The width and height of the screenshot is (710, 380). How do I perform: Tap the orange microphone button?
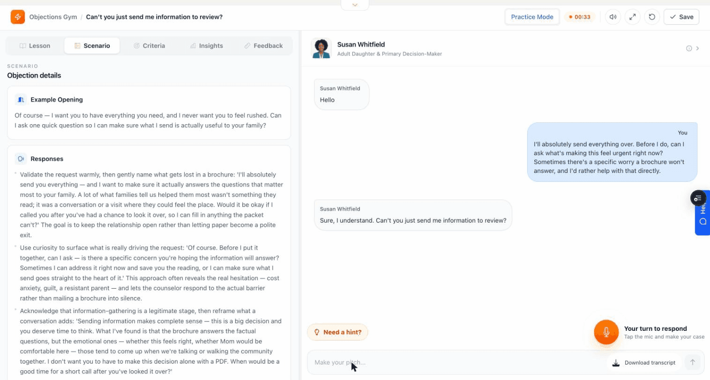coord(606,332)
